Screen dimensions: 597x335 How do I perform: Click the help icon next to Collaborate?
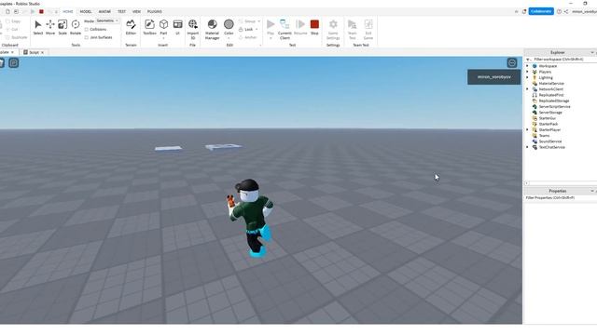coord(559,12)
